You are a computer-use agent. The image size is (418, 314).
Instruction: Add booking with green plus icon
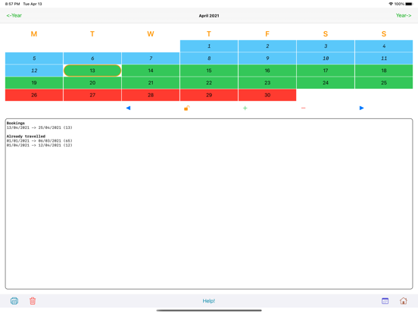(x=245, y=108)
